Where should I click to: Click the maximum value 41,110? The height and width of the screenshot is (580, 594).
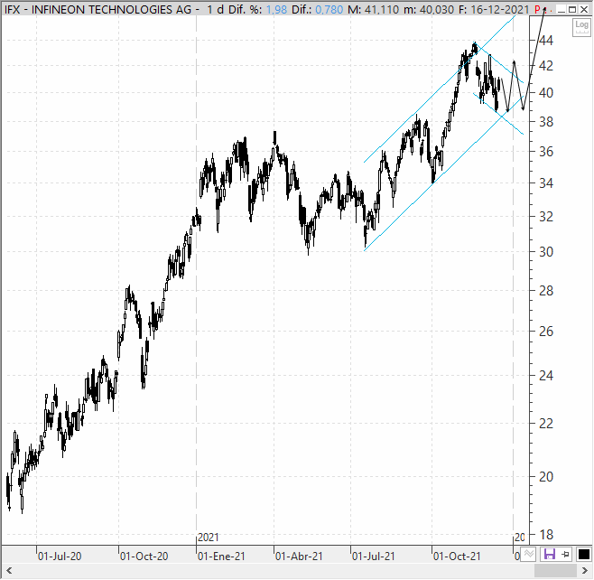coord(382,9)
